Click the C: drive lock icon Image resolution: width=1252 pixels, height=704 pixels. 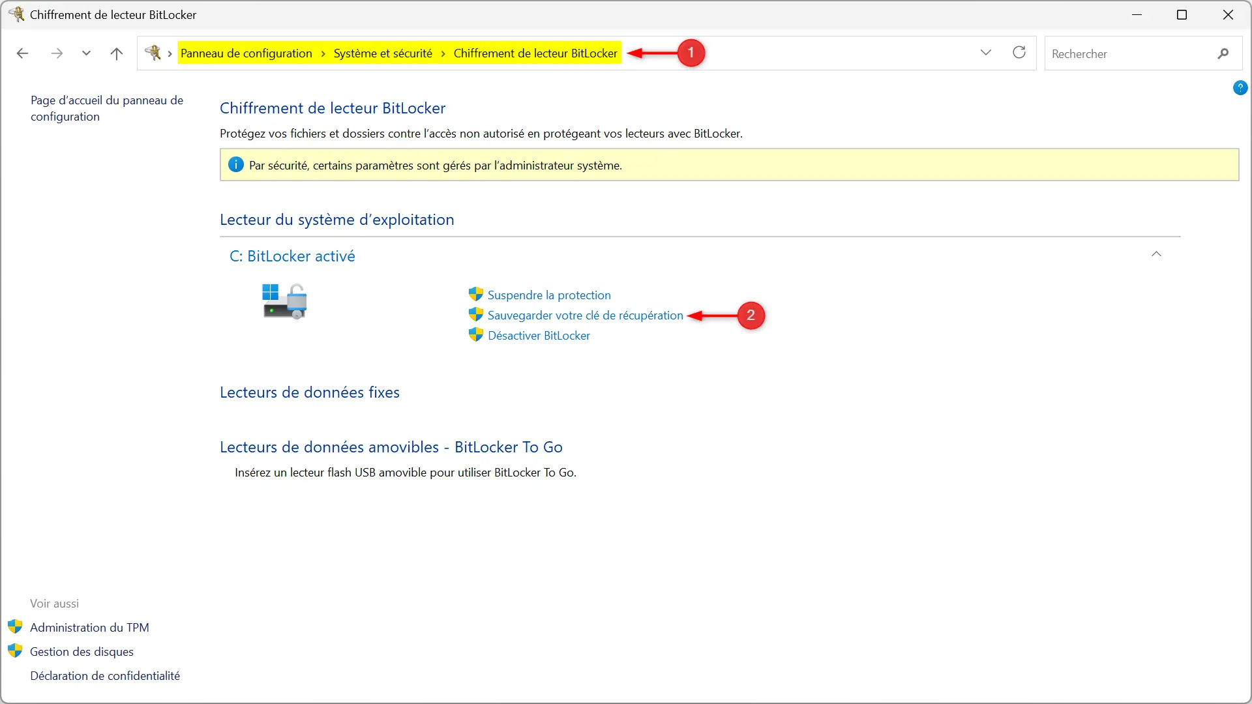point(284,301)
